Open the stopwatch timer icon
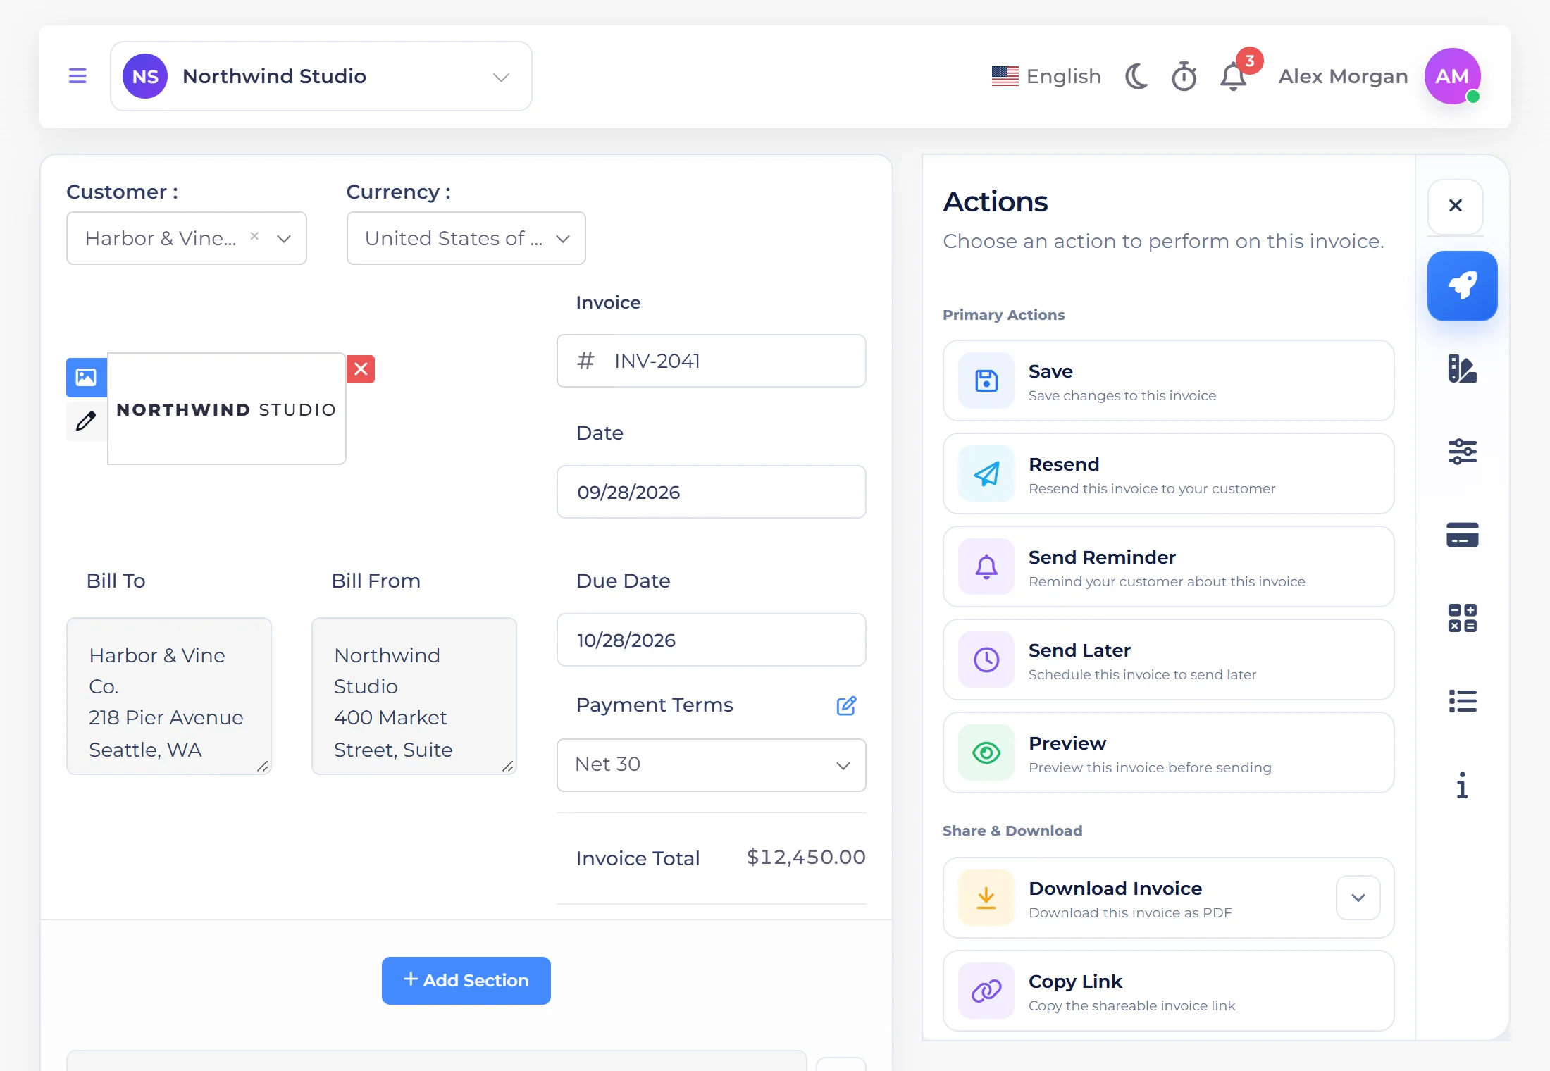The image size is (1550, 1071). [1184, 76]
